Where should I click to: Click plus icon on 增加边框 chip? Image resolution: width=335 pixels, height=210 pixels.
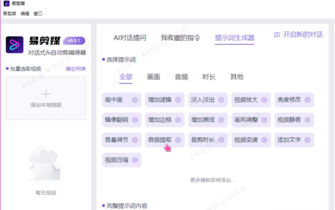tap(178, 120)
